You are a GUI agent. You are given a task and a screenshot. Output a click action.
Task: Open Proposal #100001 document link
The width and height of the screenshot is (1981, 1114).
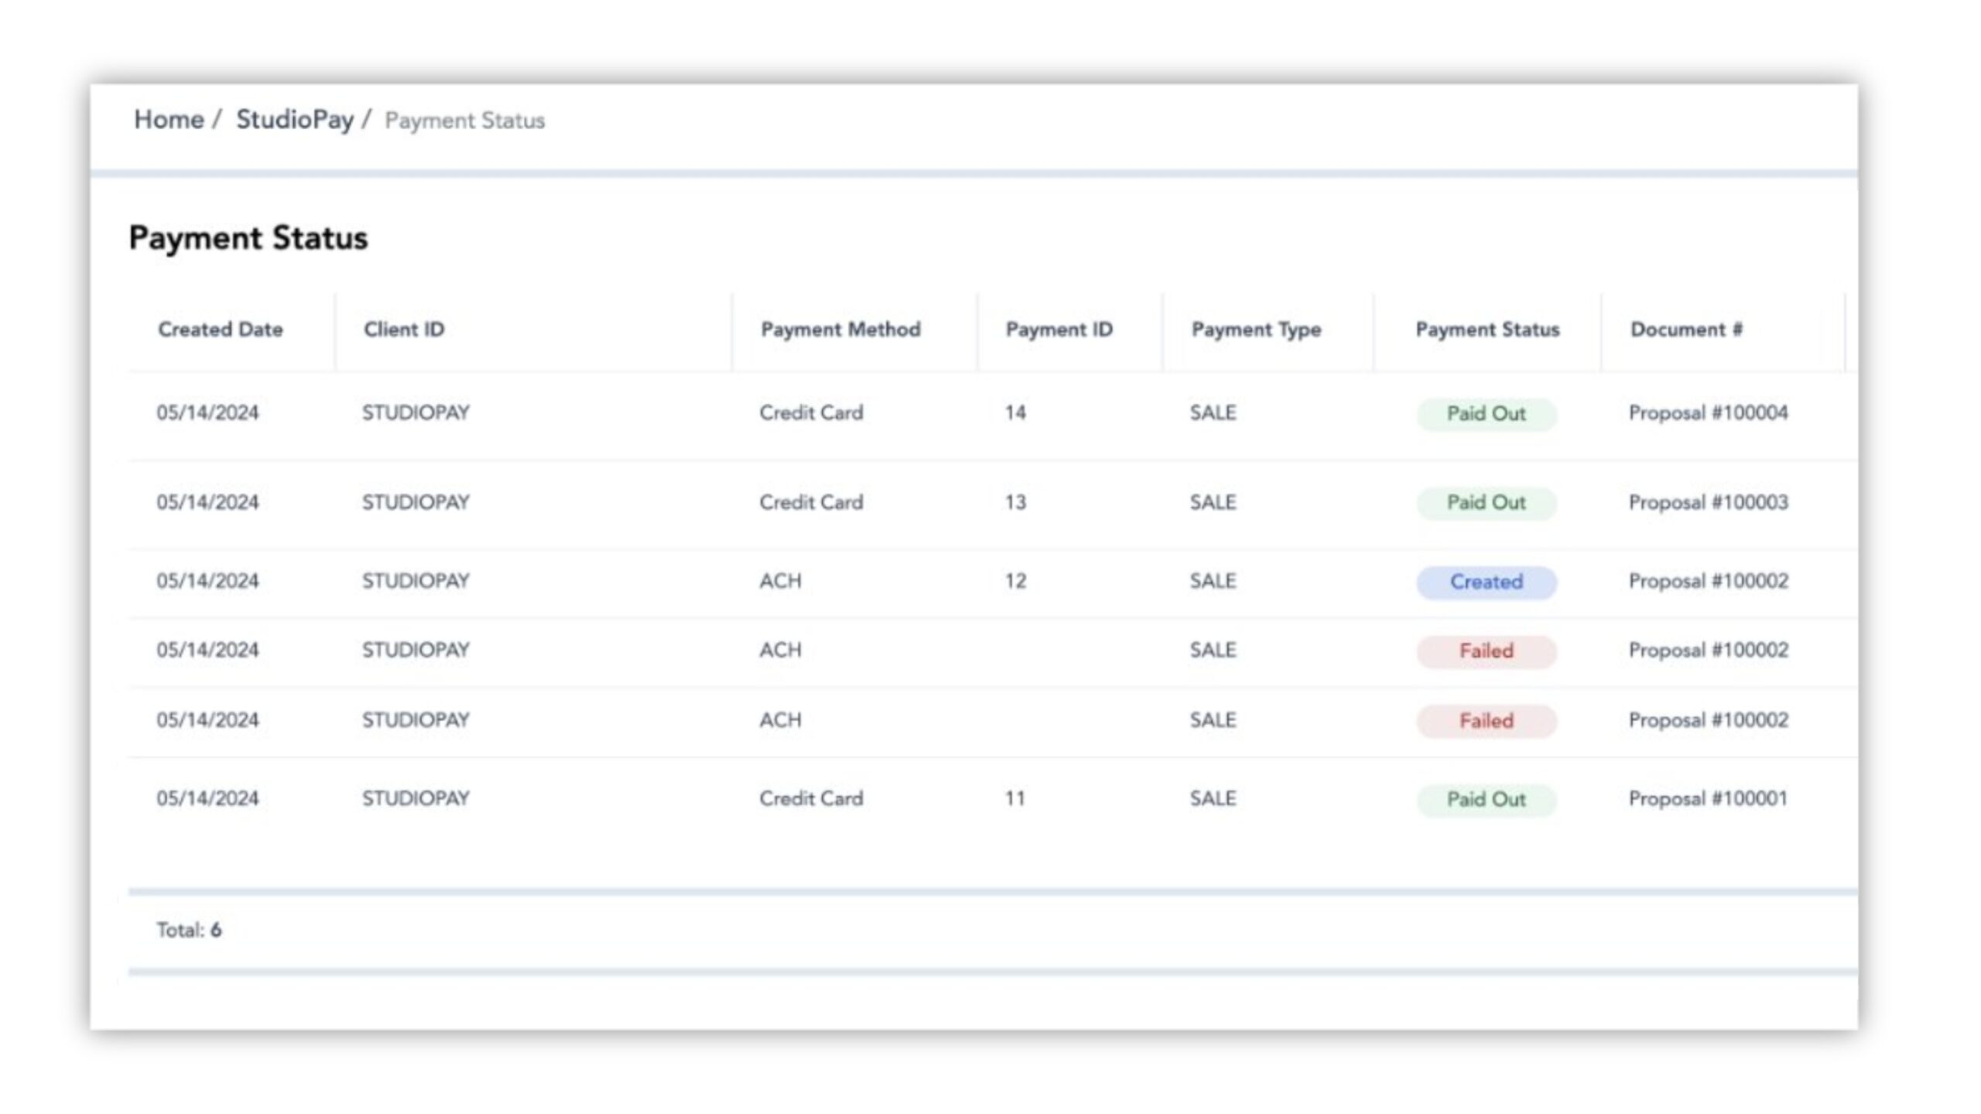1708,798
